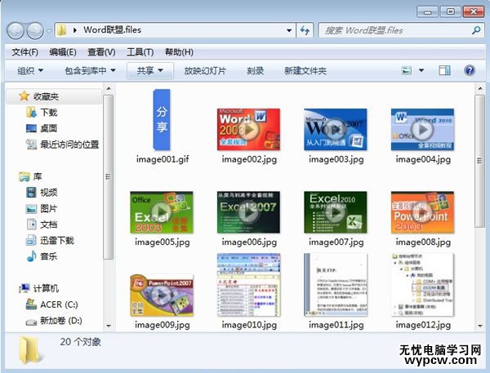Viewport: 490px width, 373px height.
Task: Click the Forward navigation arrow button
Action: coord(35,31)
